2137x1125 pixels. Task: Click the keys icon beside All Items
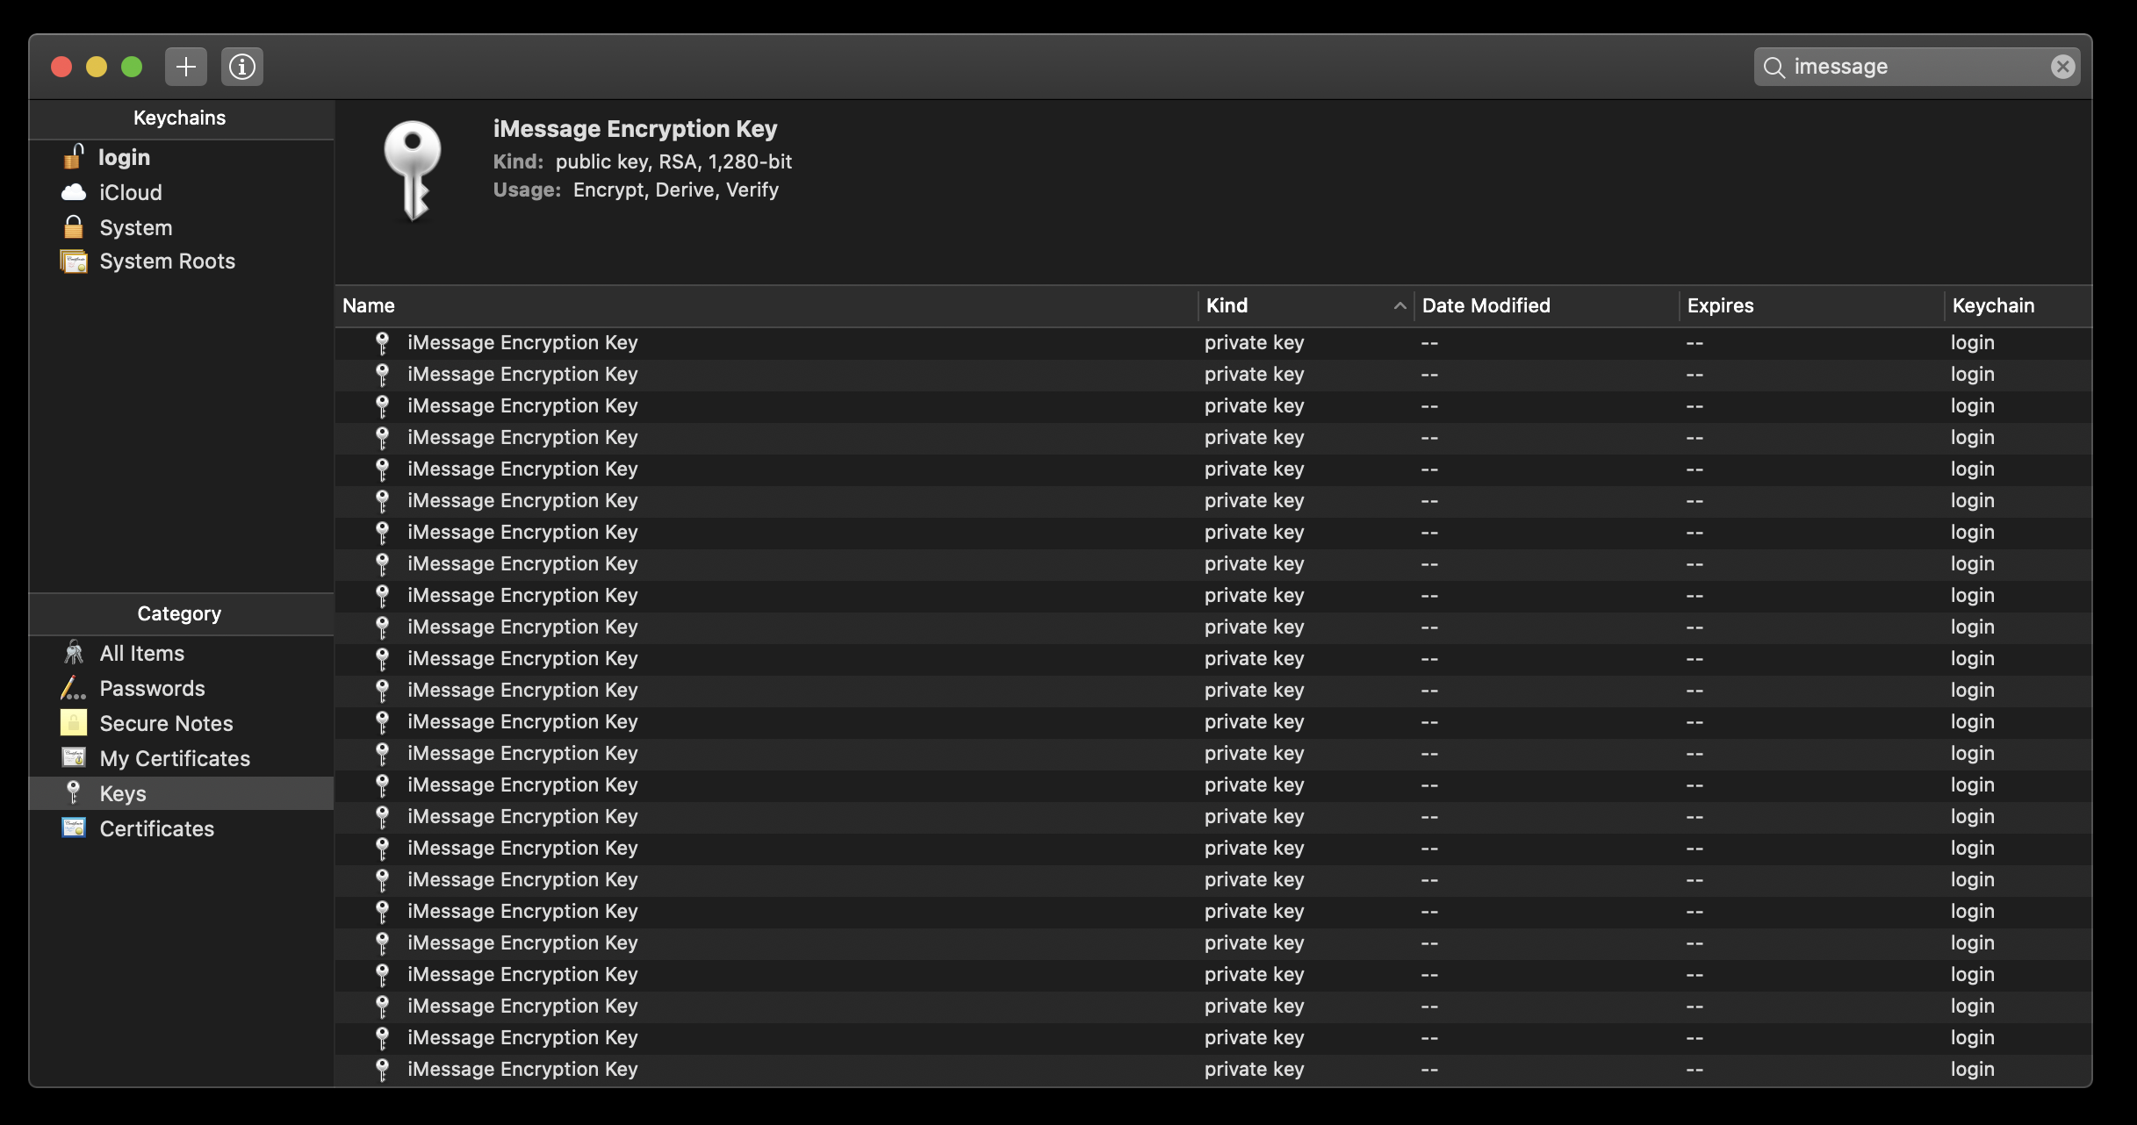pyautogui.click(x=74, y=652)
